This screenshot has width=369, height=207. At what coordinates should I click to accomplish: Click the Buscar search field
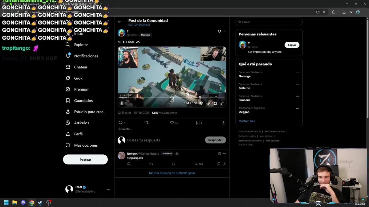click(x=269, y=22)
